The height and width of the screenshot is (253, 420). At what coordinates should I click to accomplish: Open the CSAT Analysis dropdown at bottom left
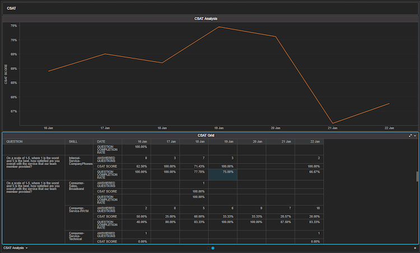[x=16, y=248]
